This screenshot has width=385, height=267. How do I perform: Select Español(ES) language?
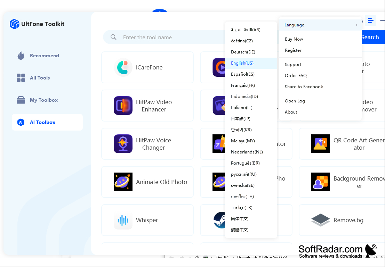tap(251, 74)
